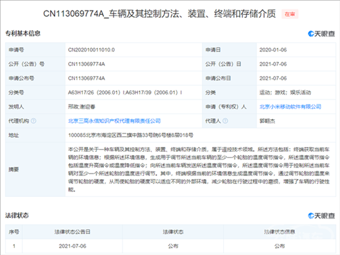
Task: Click help icon beside 代理机构 label
Action: 33,121
